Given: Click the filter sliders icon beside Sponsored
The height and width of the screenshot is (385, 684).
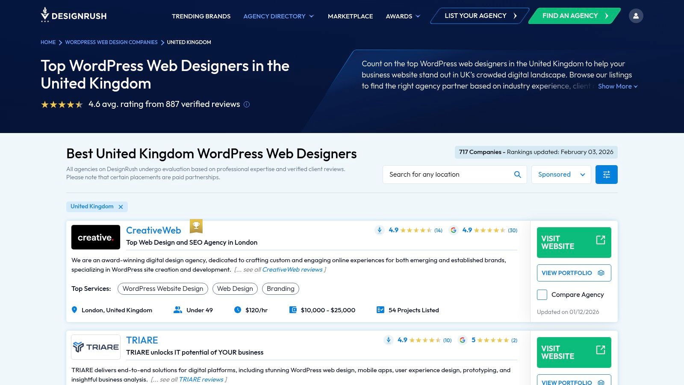Looking at the screenshot, I should point(606,174).
